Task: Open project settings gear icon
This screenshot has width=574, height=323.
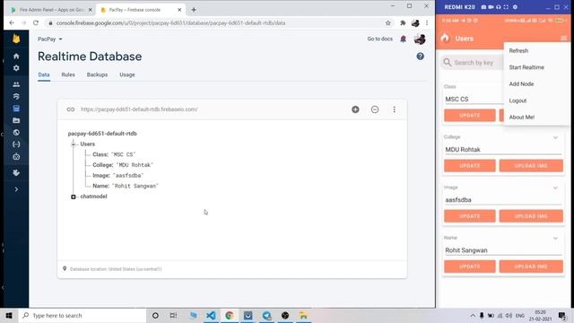Action: [16, 68]
